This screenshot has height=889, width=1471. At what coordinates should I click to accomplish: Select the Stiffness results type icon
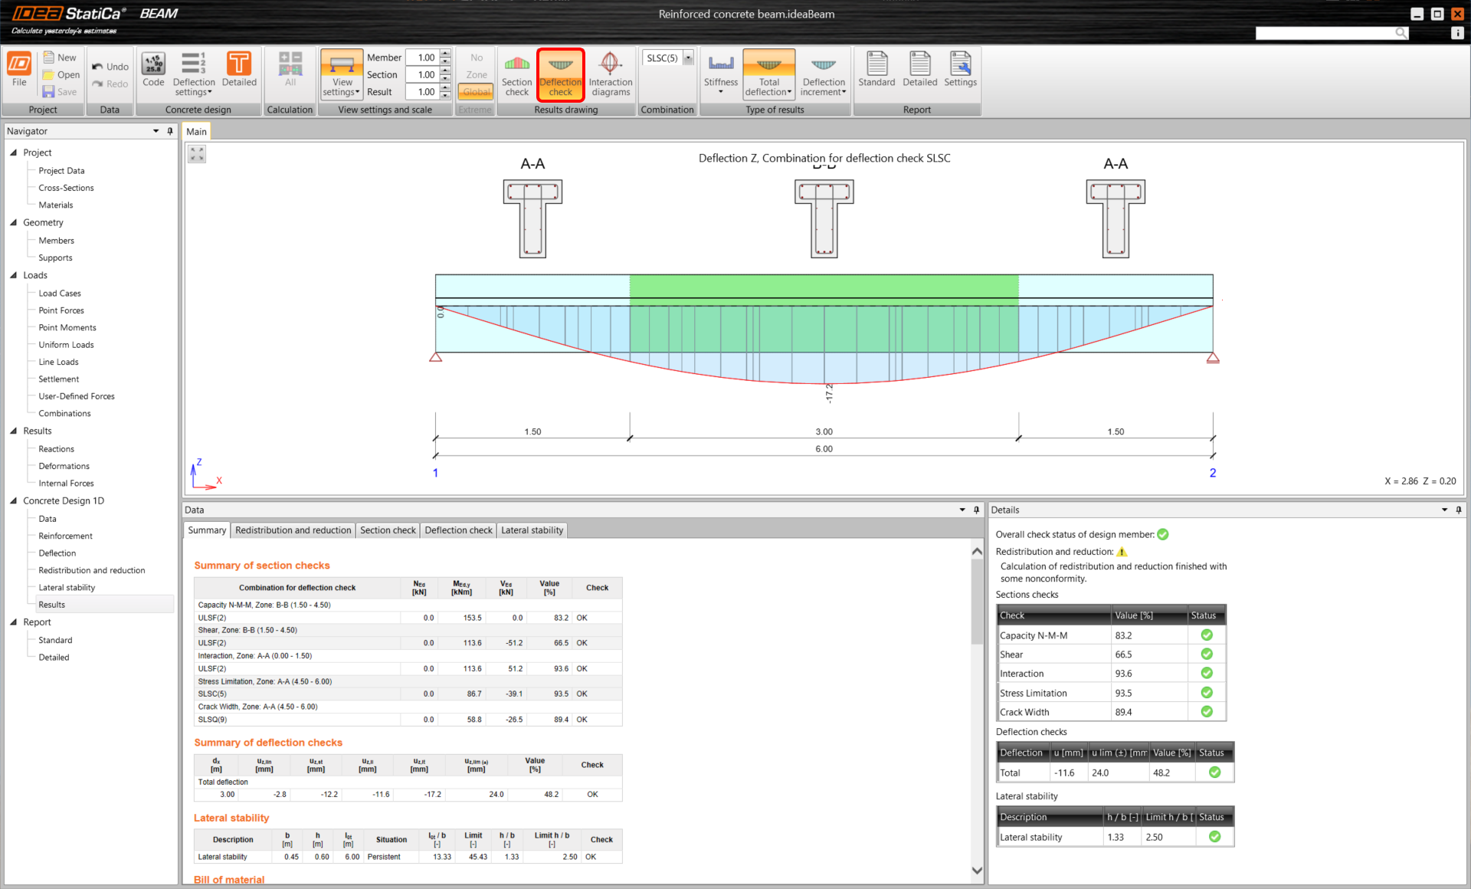tap(720, 74)
